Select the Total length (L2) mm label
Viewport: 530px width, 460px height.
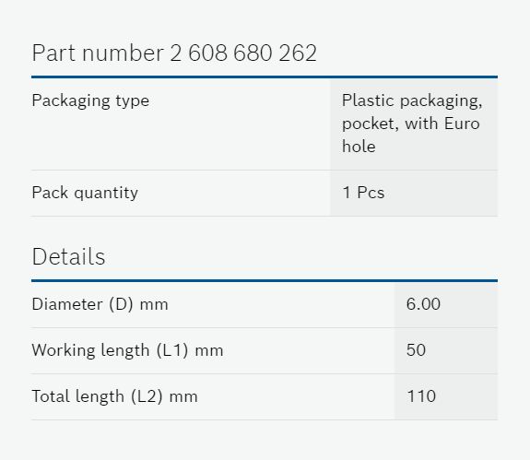click(114, 396)
